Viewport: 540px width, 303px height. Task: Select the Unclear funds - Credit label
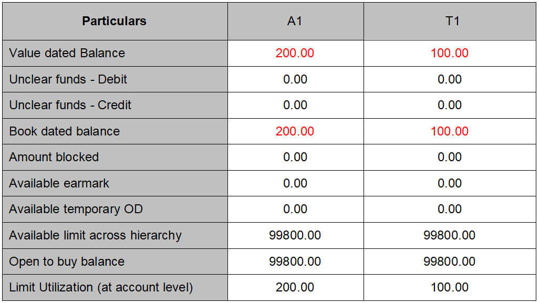(x=70, y=105)
